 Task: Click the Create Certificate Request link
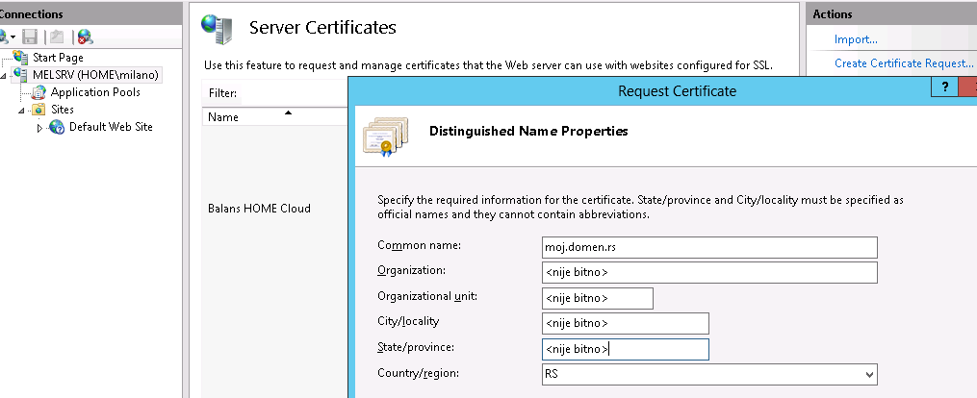click(904, 63)
